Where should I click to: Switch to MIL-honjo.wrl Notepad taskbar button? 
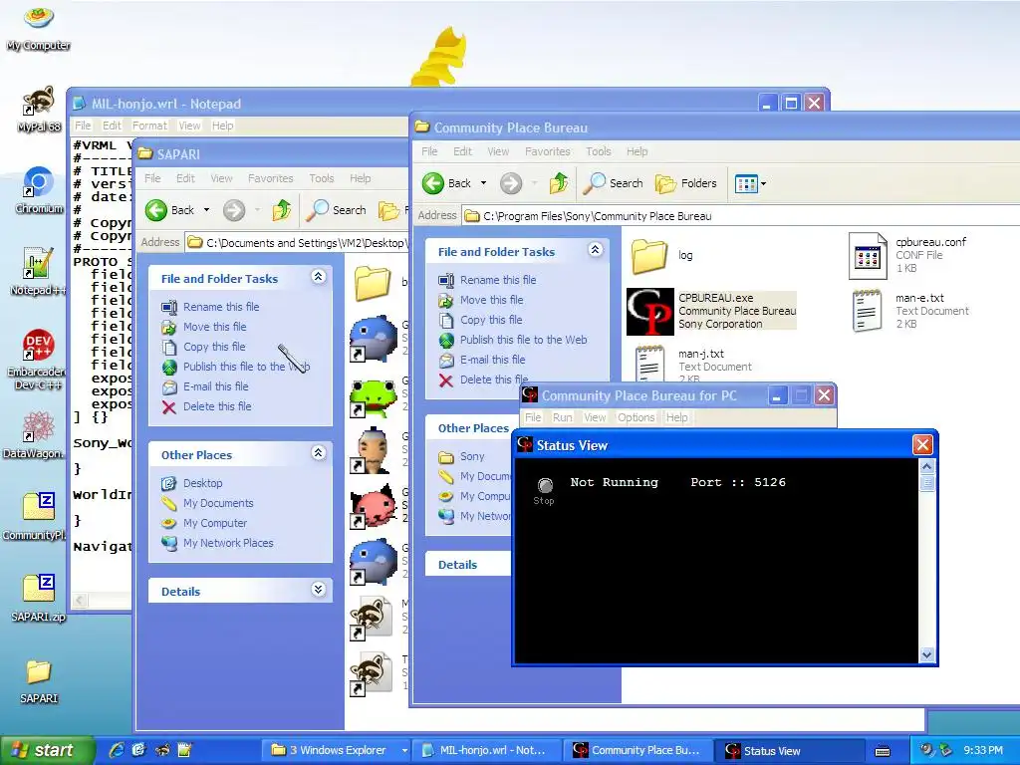(x=487, y=750)
